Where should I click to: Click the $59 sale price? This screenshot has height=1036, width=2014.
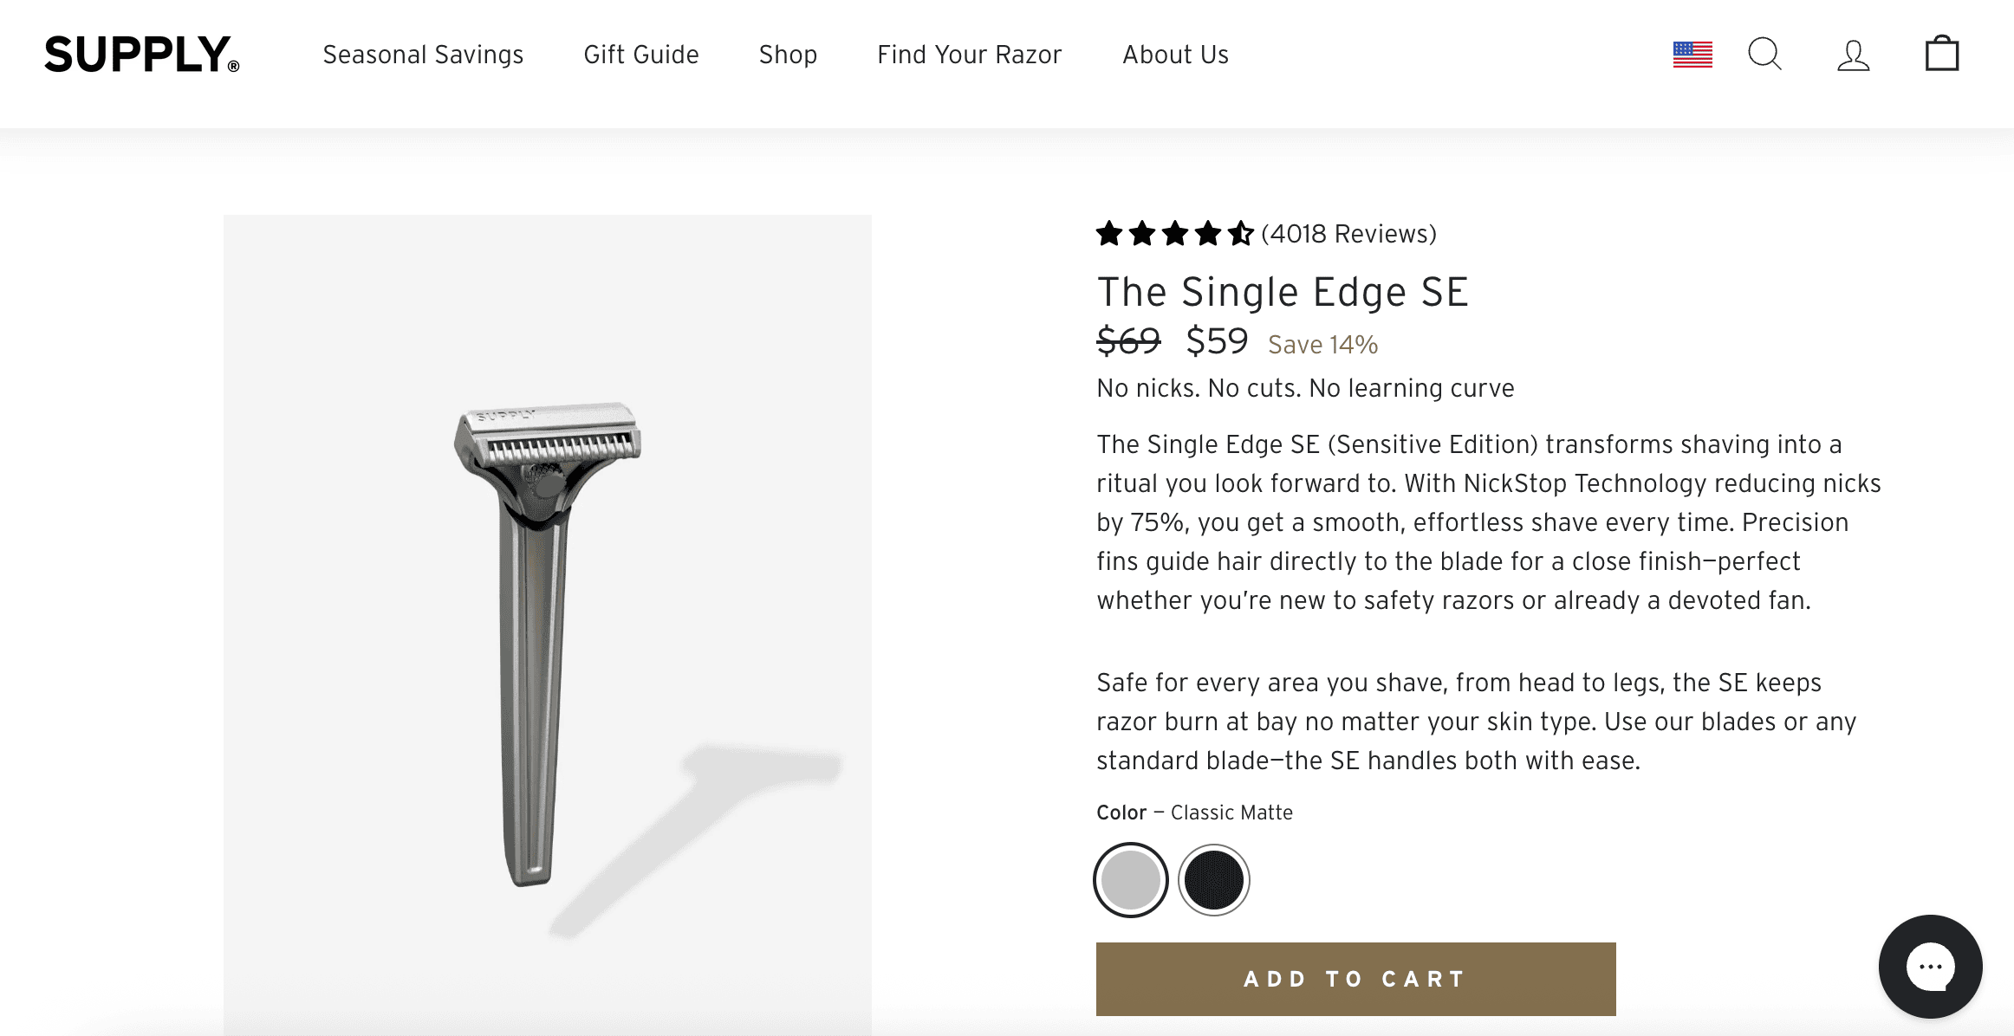pyautogui.click(x=1217, y=341)
